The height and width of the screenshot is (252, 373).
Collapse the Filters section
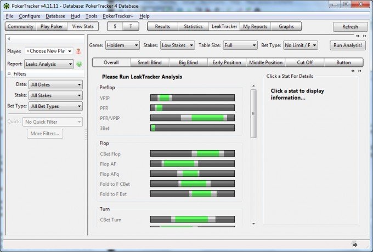(8, 73)
